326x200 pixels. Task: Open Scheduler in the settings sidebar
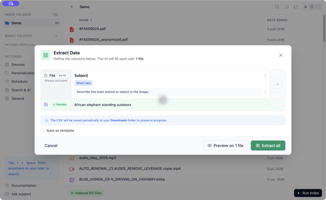[20, 82]
